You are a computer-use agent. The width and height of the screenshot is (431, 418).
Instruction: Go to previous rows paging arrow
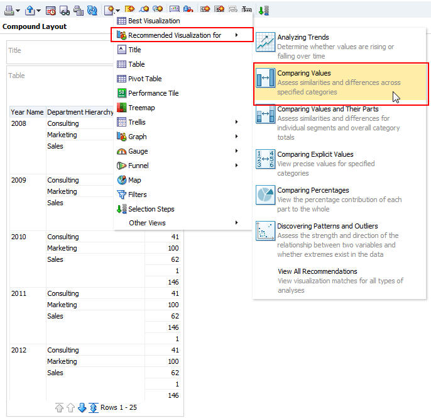click(x=70, y=407)
